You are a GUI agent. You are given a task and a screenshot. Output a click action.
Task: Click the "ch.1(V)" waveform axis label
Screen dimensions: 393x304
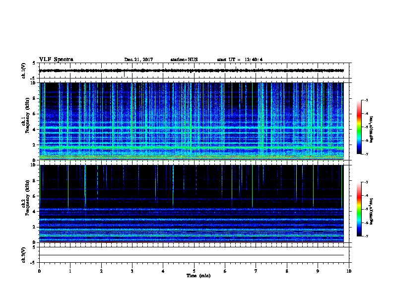coord(24,71)
